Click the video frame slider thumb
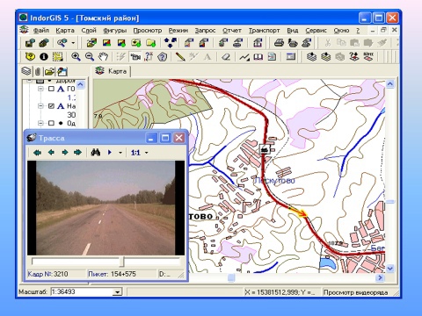Screen dimensions: 422x316 click(122, 262)
